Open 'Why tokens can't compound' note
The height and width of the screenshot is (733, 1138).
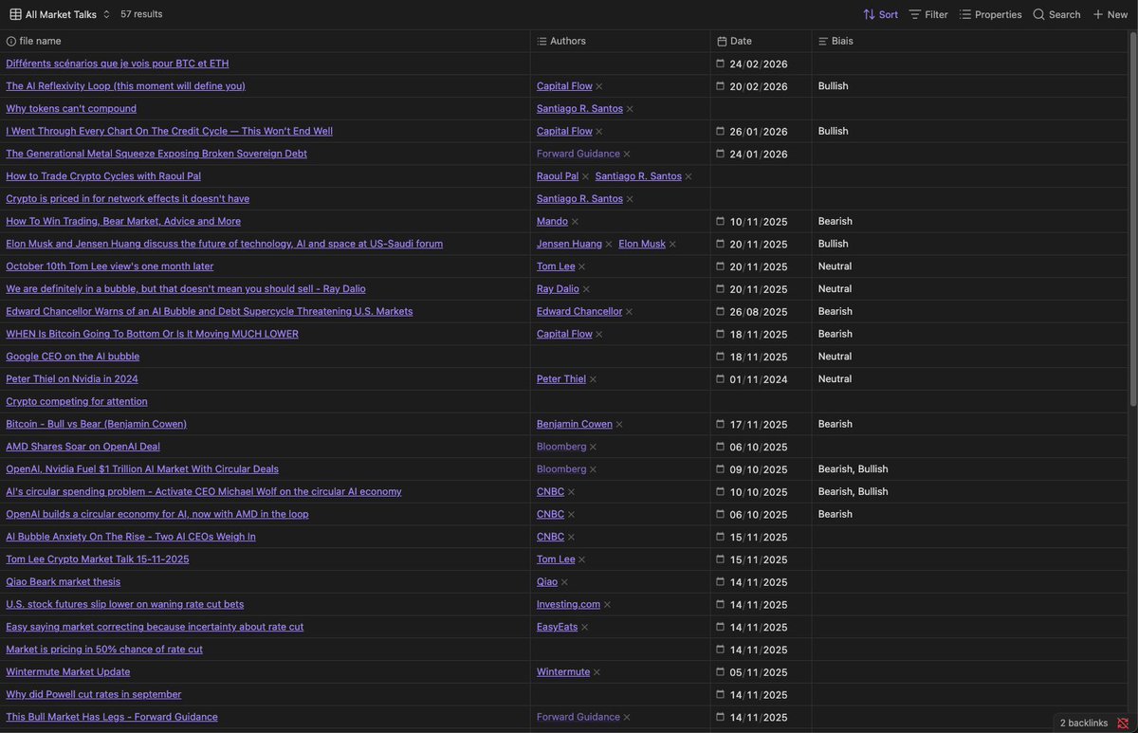pyautogui.click(x=71, y=109)
